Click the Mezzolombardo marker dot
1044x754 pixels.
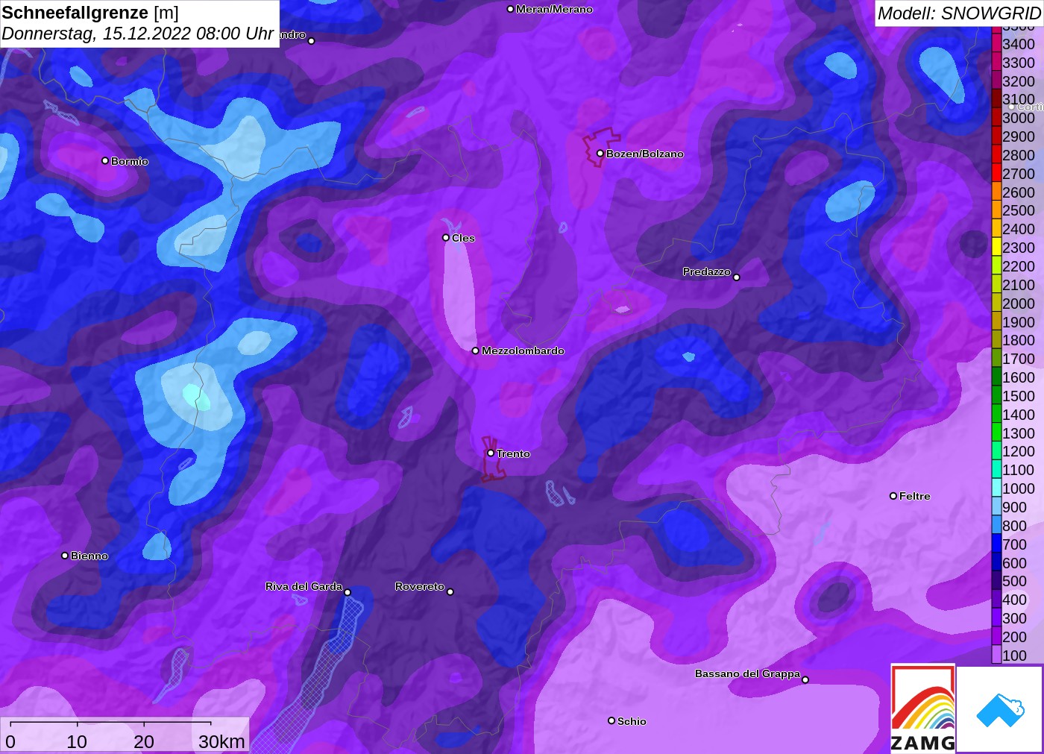476,351
